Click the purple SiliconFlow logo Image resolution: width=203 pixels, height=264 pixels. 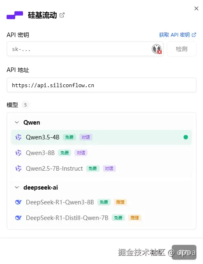tap(15, 15)
